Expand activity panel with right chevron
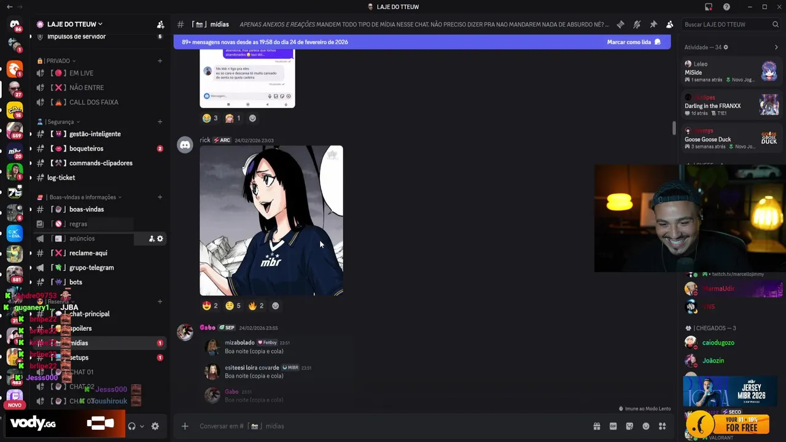 point(776,47)
